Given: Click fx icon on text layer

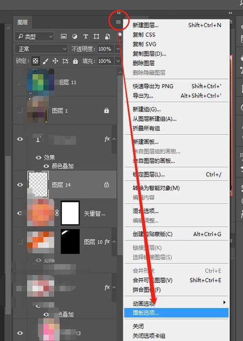Looking at the screenshot, I should (107, 139).
